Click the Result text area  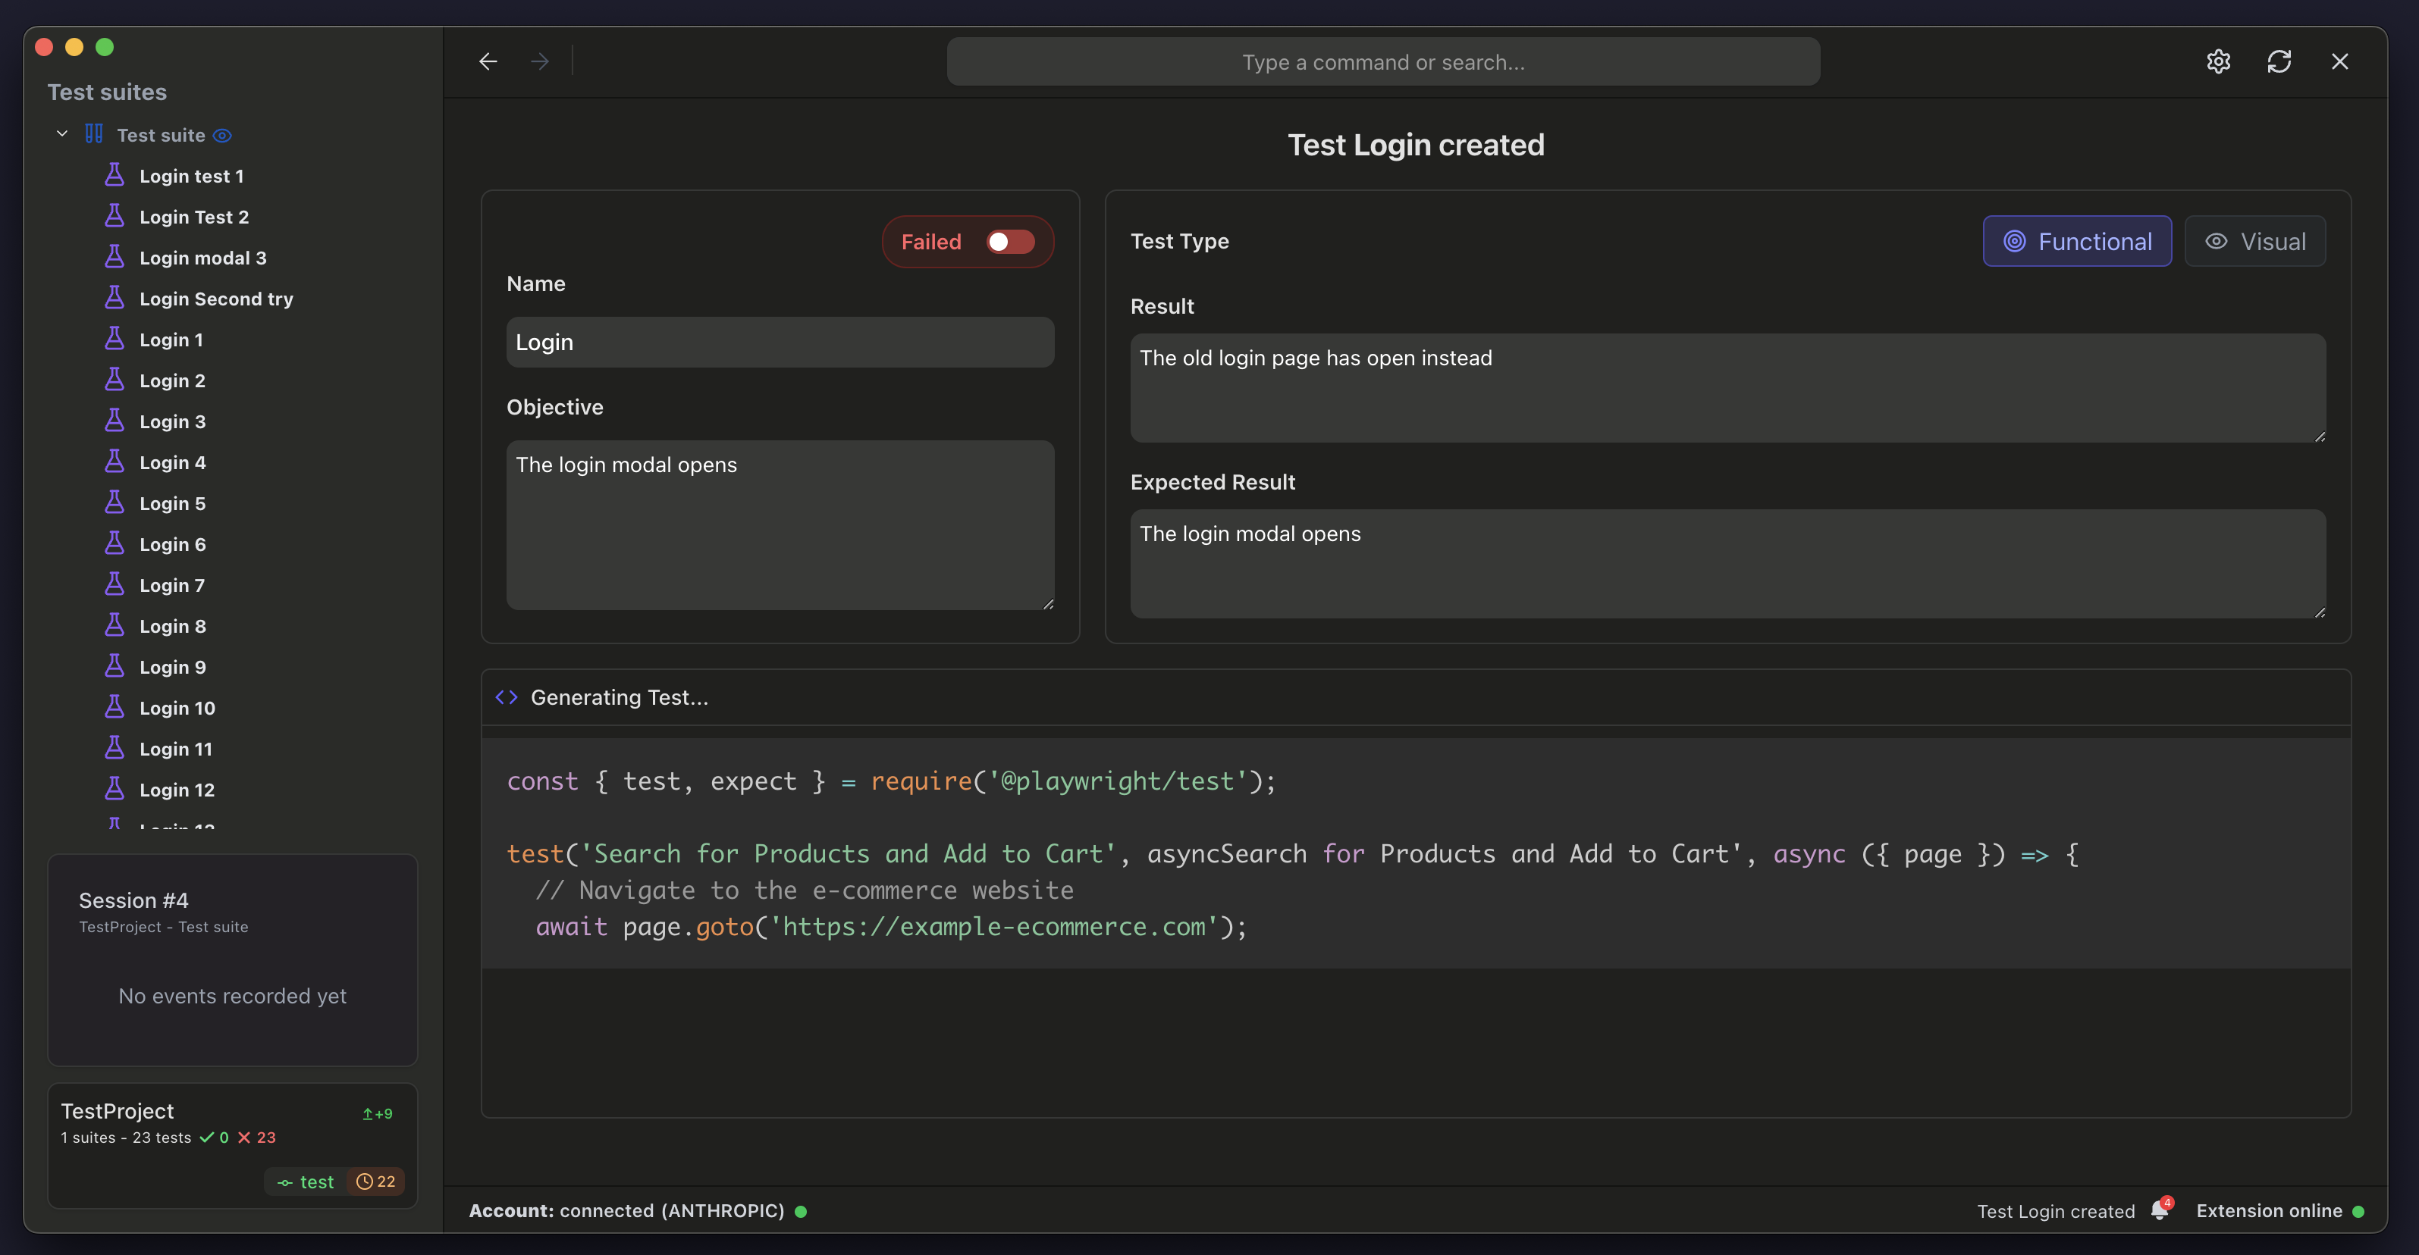(x=1728, y=388)
